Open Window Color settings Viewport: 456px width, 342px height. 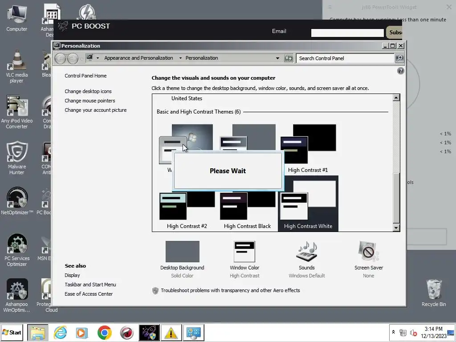click(x=244, y=259)
